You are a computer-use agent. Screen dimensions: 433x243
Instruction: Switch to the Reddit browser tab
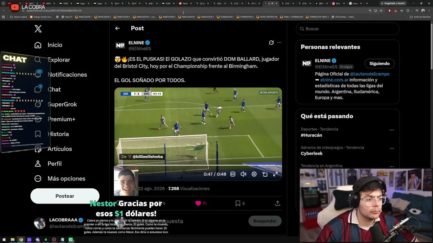185,3
